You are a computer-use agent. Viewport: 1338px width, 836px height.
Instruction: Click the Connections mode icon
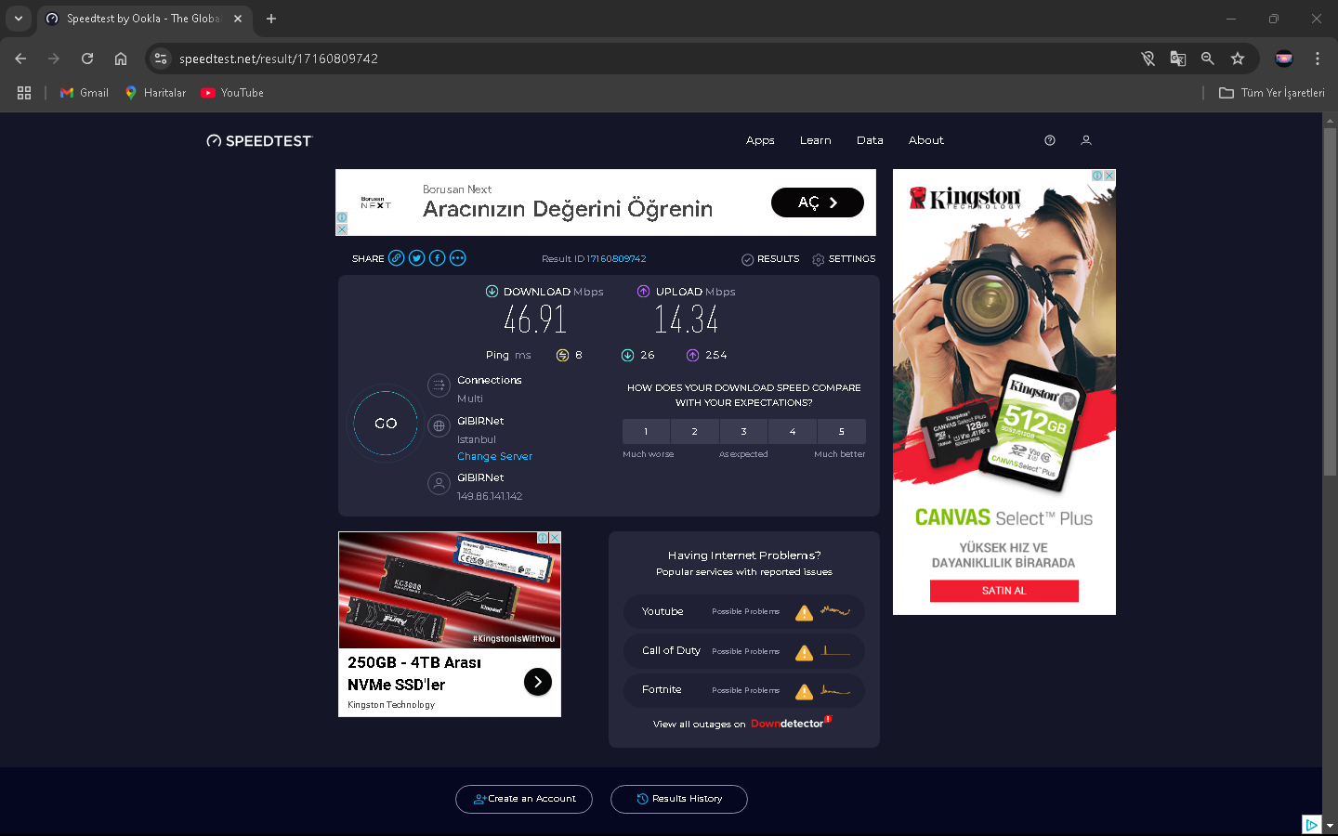439,385
